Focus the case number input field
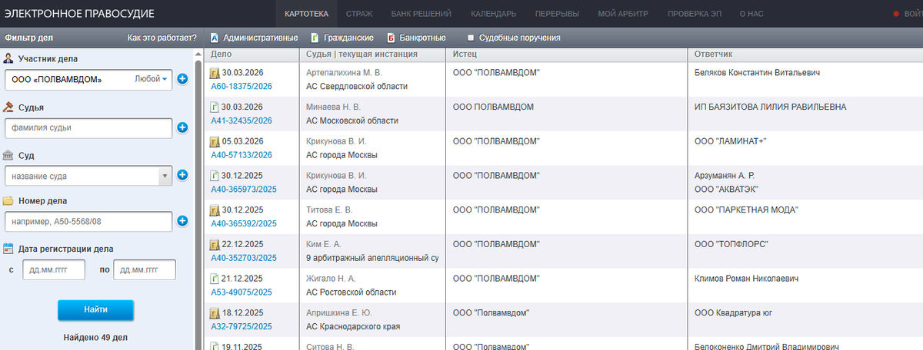Screen dimensions: 923x350 88,222
